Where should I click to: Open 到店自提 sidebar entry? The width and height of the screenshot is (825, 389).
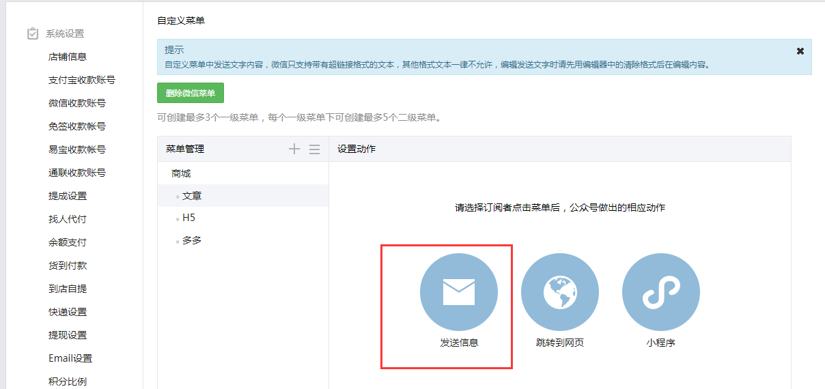click(68, 289)
